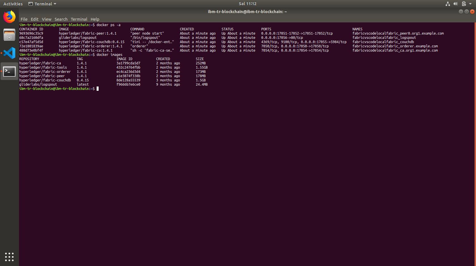Click the CONTAINER ID column header
This screenshot has width=476, height=266.
[31, 29]
